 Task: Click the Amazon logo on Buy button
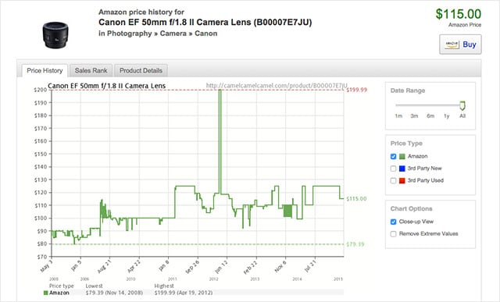click(x=452, y=44)
